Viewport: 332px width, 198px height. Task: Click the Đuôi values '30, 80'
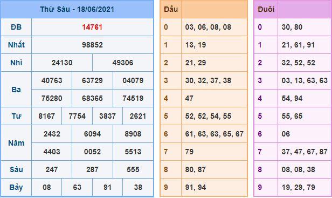tap(292, 27)
